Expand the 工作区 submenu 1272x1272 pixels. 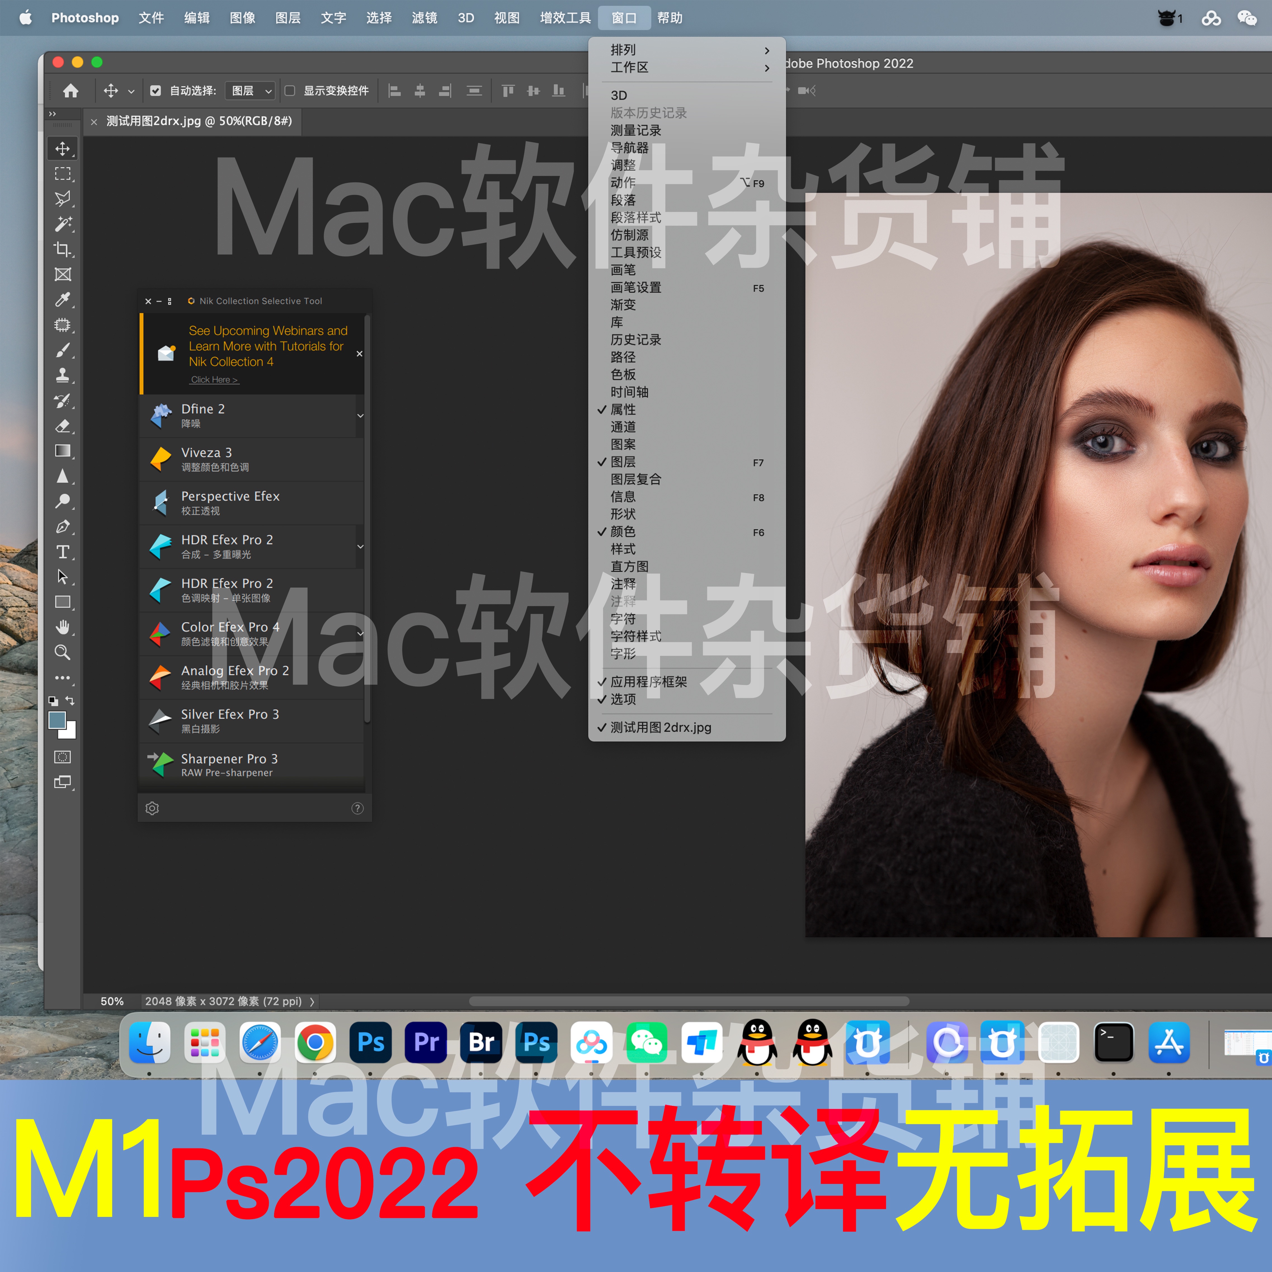coord(687,67)
